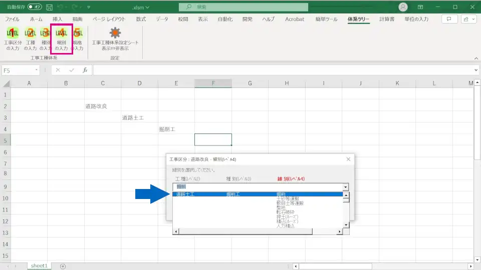Select 押土(ルーズ) in the list
Screen dimensions: 481x270
(287, 216)
